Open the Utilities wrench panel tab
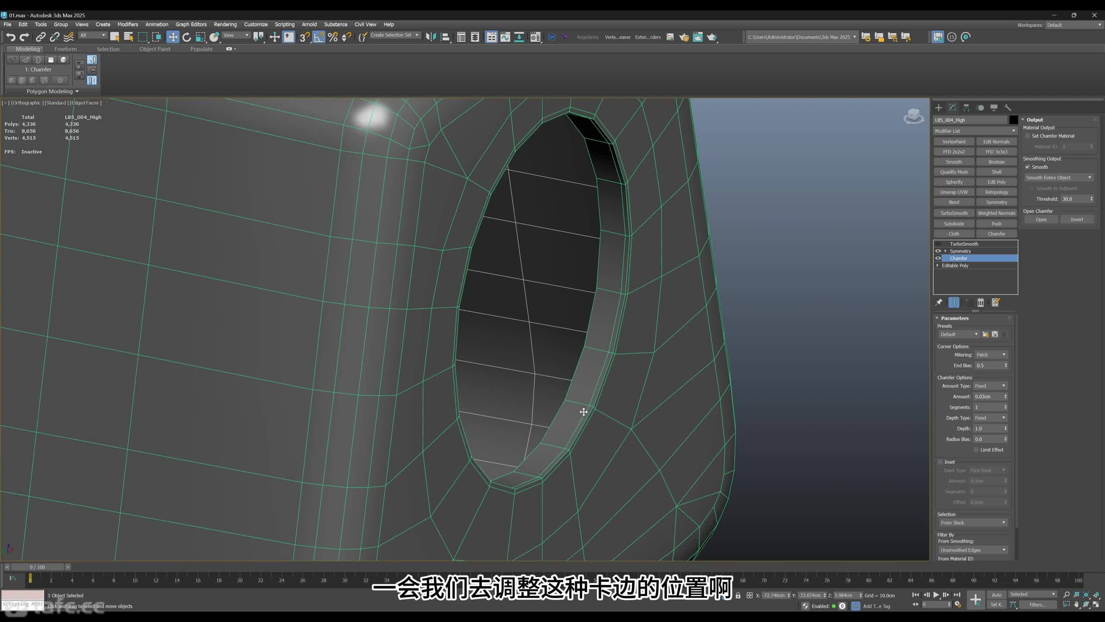1105x622 pixels. coord(1008,108)
